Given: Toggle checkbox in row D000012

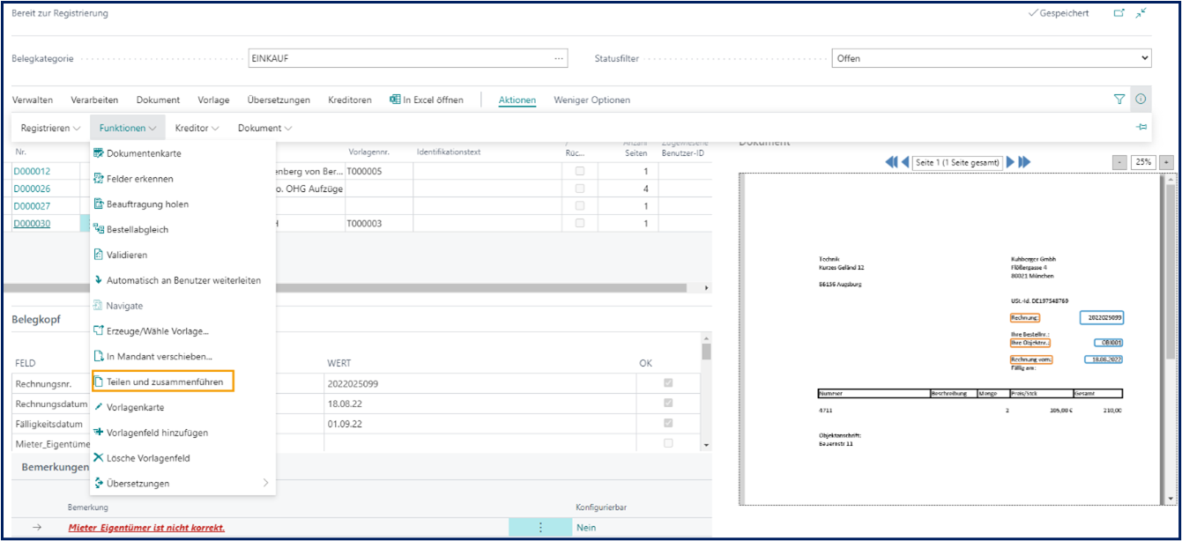Looking at the screenshot, I should (580, 172).
